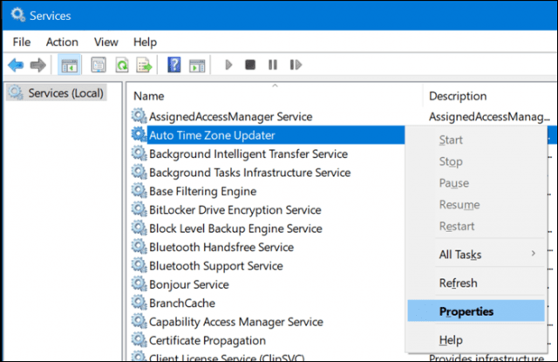558x362 pixels.
Task: Toggle the Show/Hide Console Tree icon
Action: coord(70,65)
